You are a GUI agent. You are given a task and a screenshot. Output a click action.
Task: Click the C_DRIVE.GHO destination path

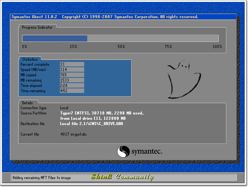pos(91,124)
